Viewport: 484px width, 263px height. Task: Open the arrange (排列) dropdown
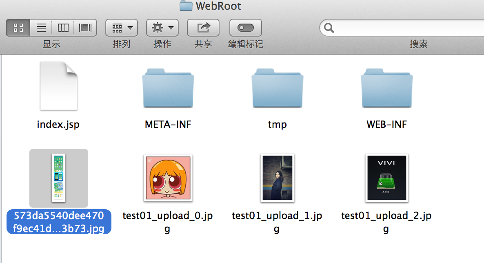122,28
